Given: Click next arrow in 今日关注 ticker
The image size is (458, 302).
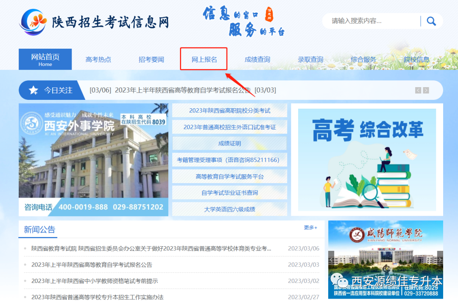Looking at the screenshot, I should point(426,90).
